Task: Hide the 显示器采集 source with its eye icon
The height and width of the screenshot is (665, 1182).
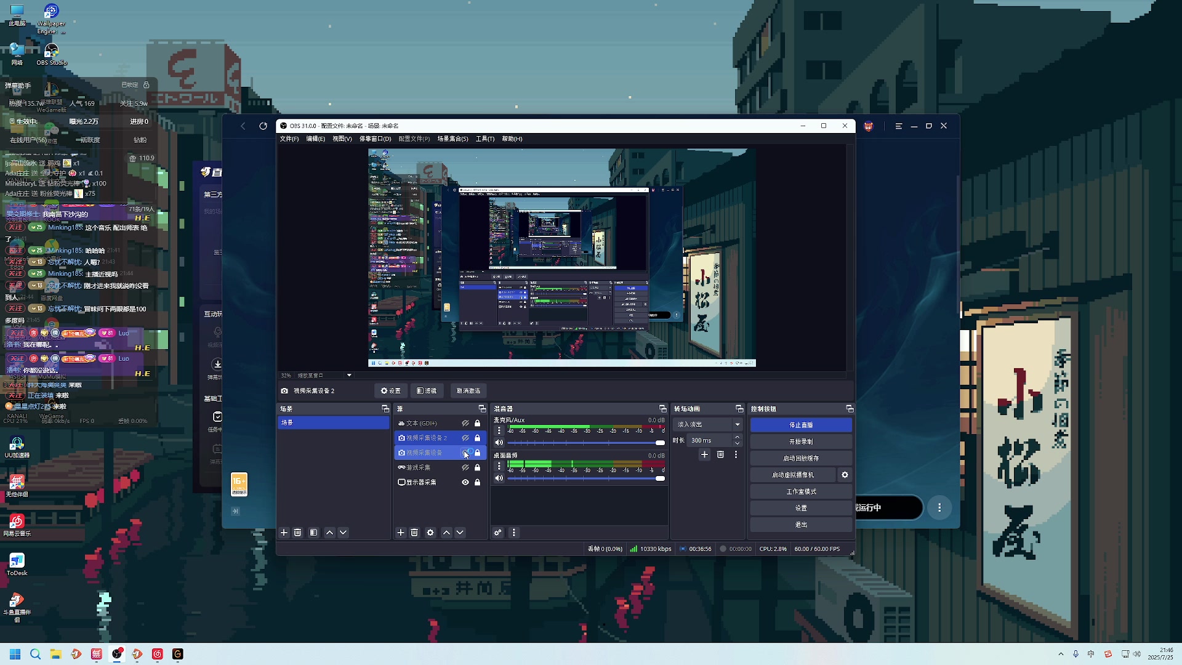Action: coord(465,482)
